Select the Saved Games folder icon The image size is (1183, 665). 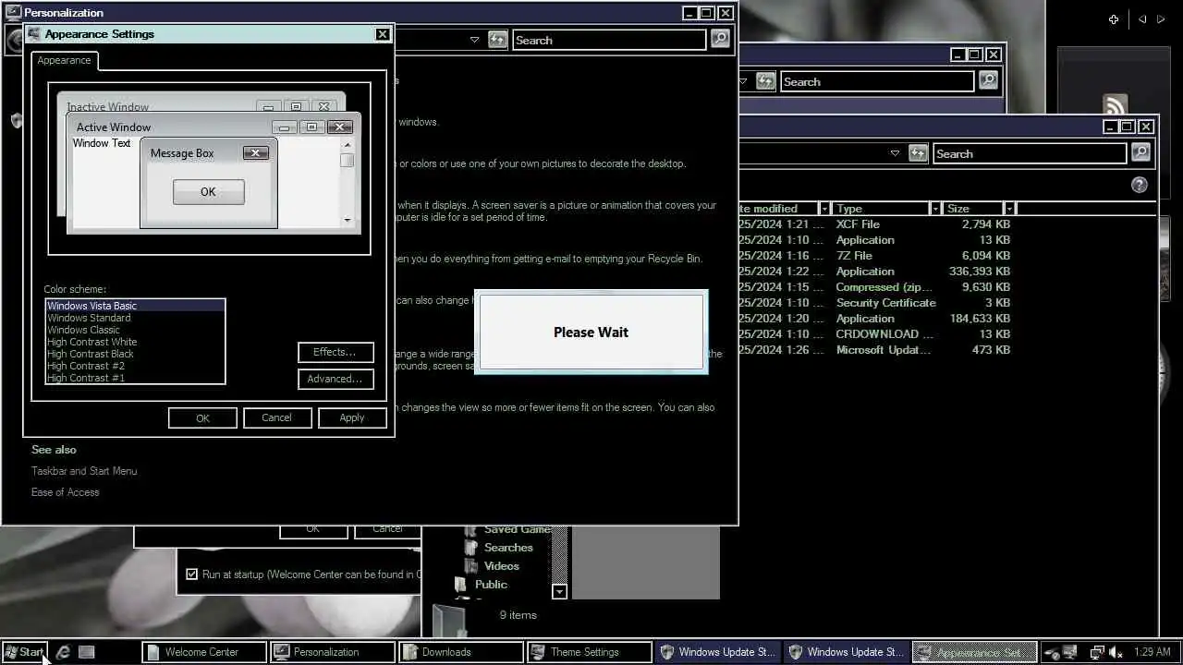point(471,530)
